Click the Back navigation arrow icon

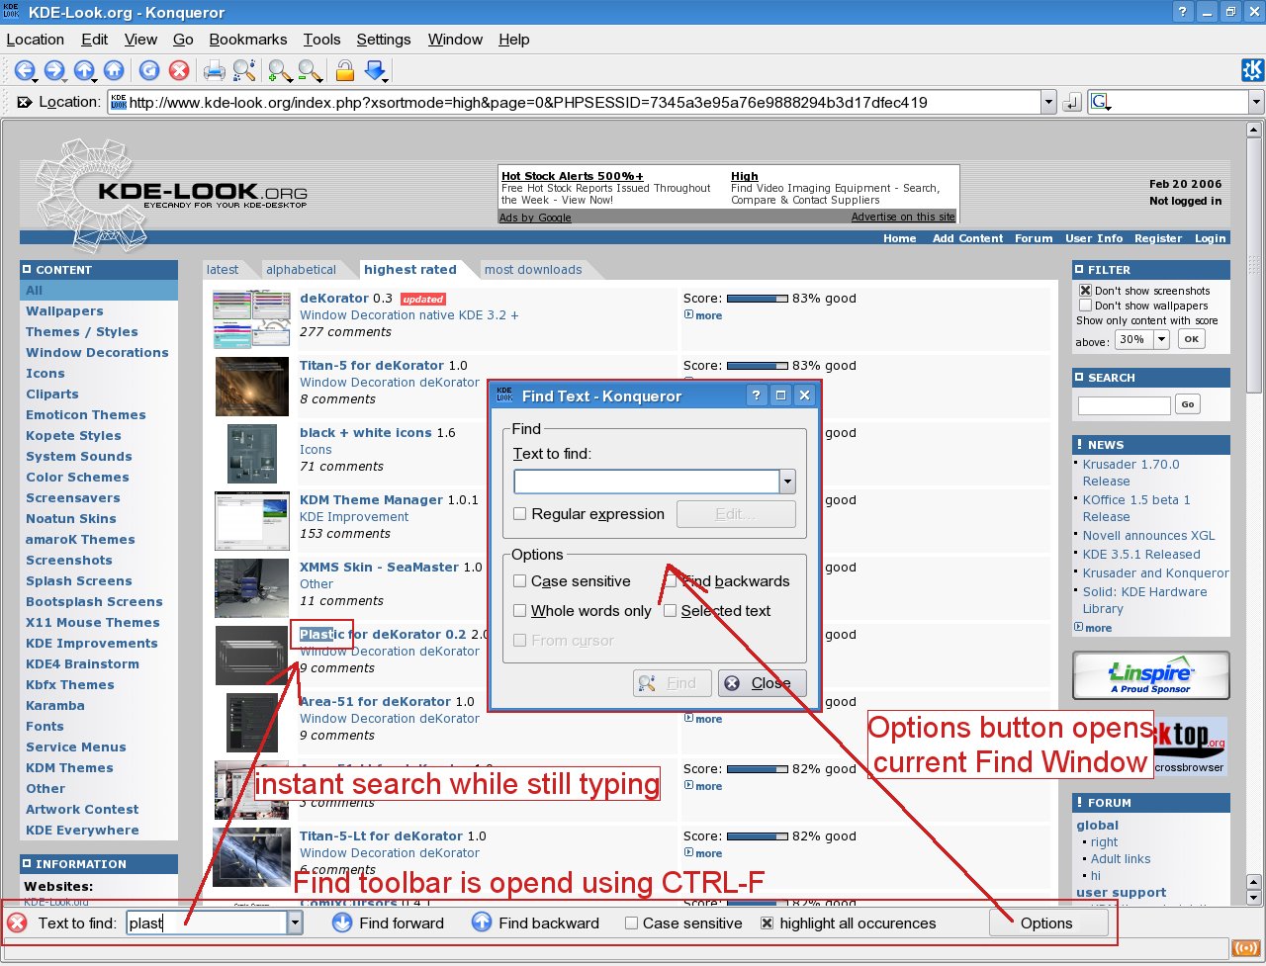click(24, 70)
